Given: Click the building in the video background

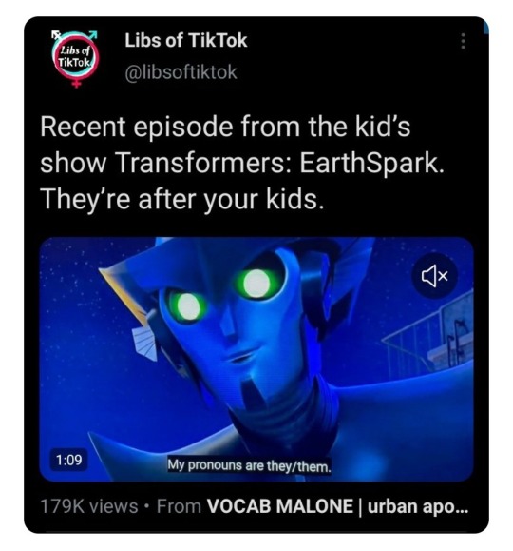Looking at the screenshot, I should coord(429,338).
